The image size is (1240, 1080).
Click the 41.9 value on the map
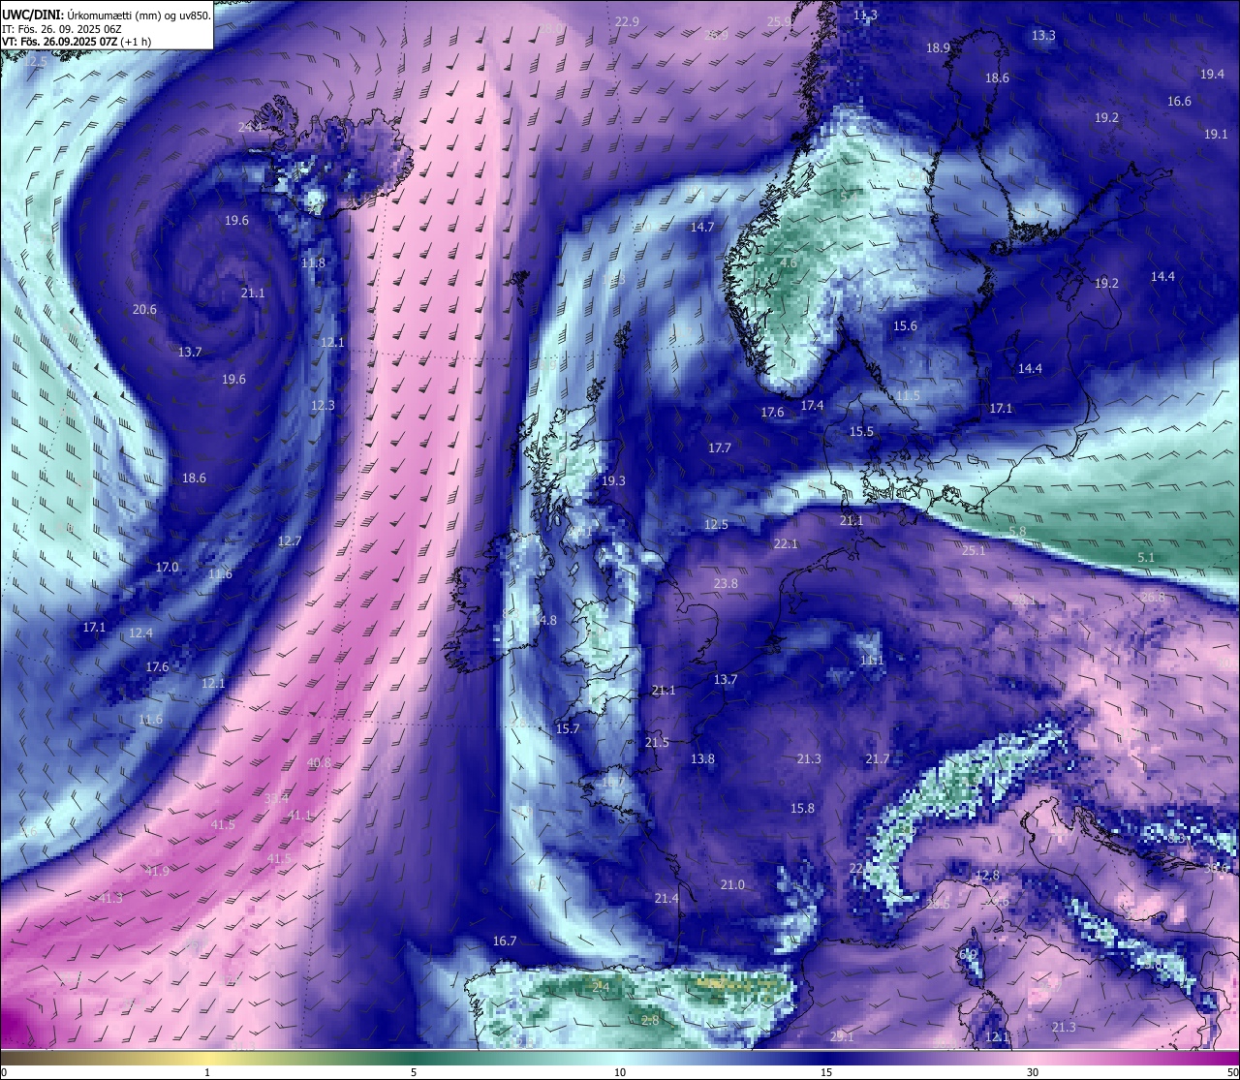tap(157, 871)
